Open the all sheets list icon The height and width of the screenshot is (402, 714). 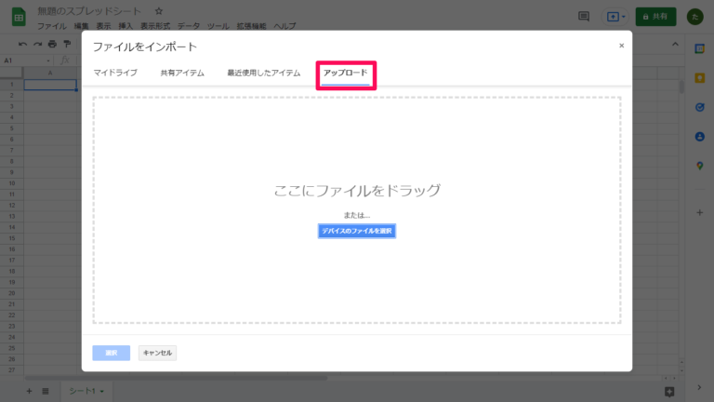point(46,391)
